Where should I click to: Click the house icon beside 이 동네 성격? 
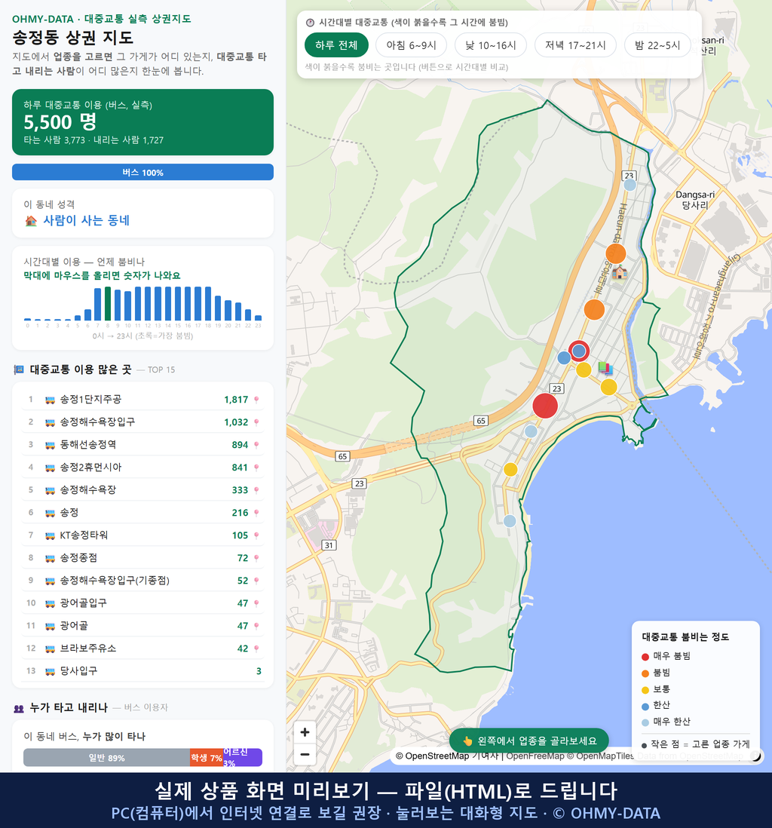(31, 221)
